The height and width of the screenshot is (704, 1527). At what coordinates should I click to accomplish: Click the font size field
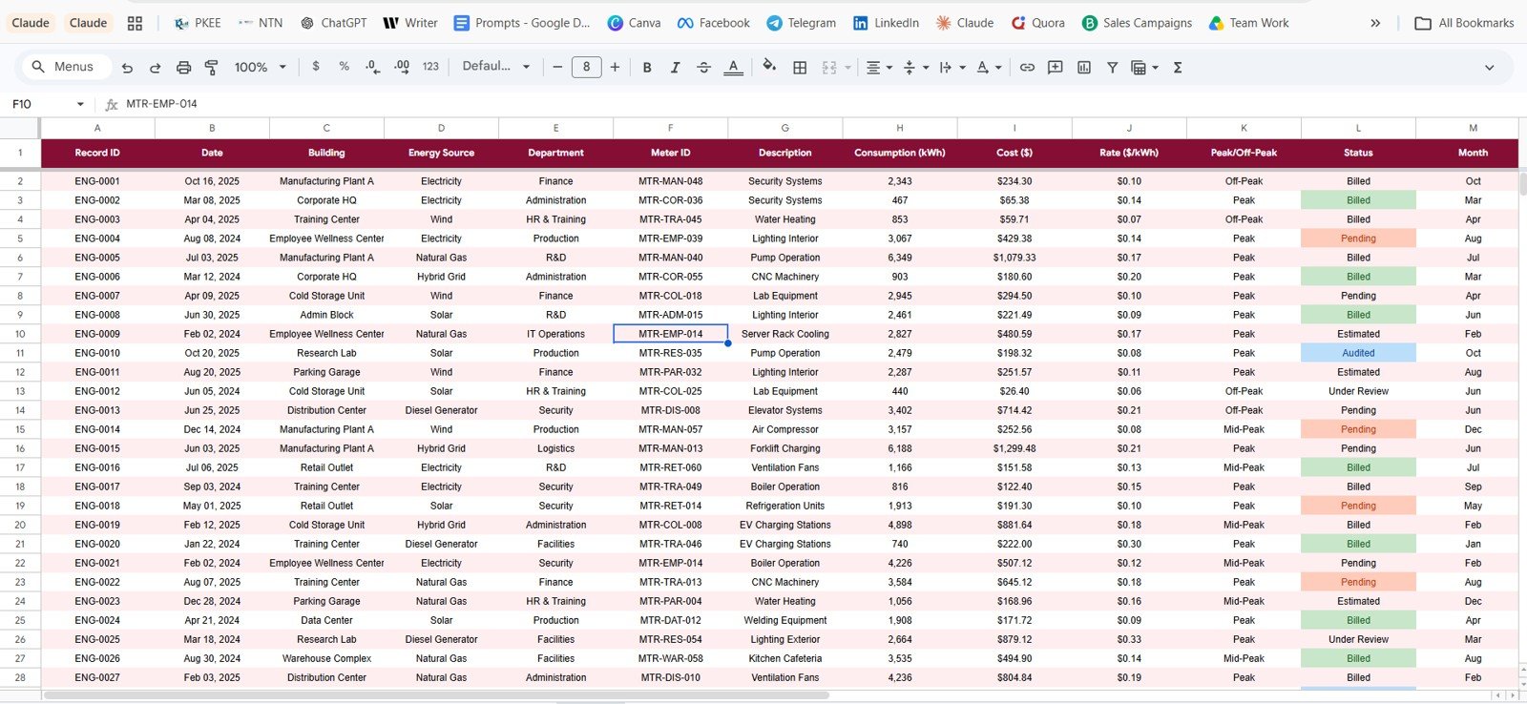click(x=586, y=67)
